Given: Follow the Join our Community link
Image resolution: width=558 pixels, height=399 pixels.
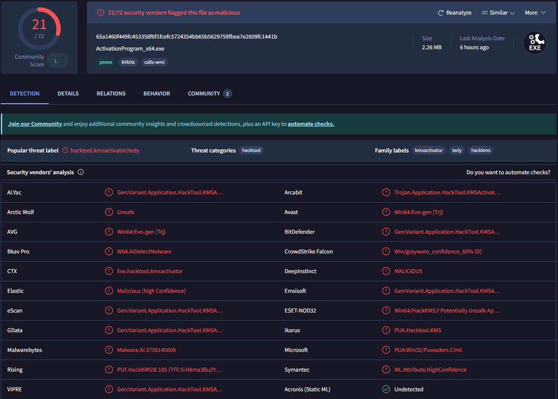Looking at the screenshot, I should pyautogui.click(x=35, y=124).
